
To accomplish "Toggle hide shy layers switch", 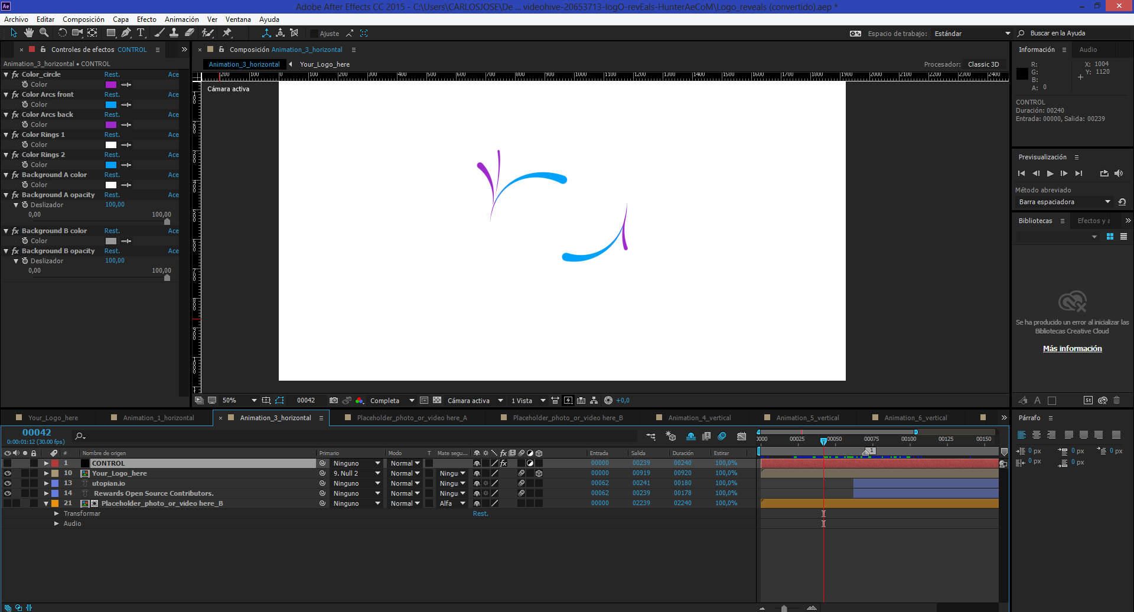I will click(x=690, y=437).
